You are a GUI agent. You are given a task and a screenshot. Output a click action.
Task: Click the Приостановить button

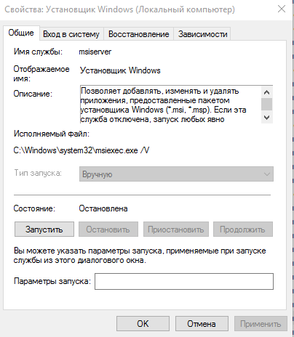176,230
